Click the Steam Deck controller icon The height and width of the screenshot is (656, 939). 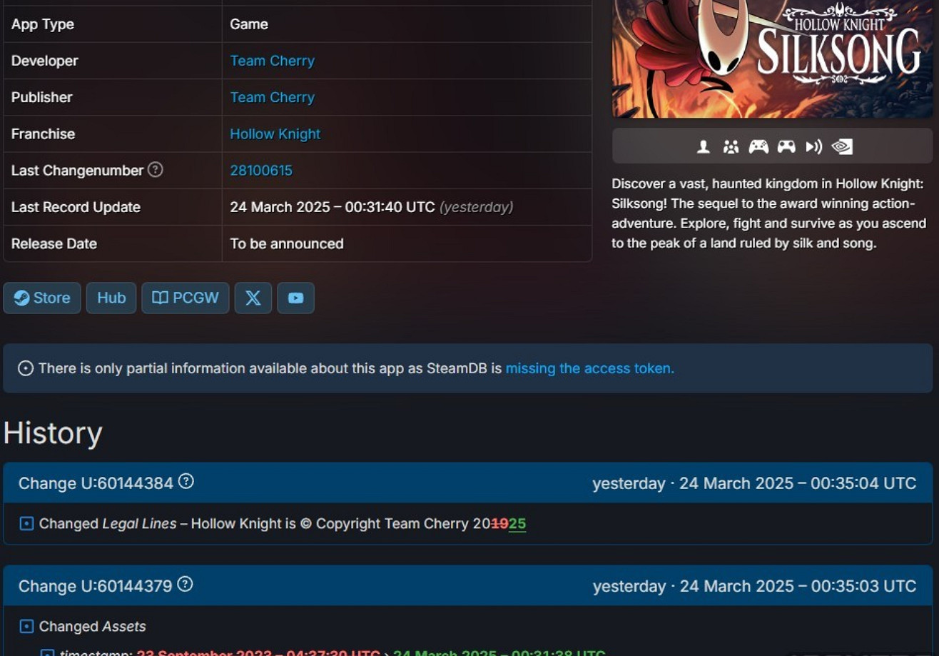pos(786,147)
